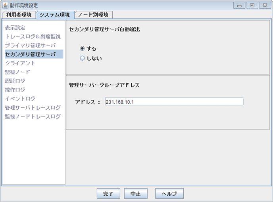Enable the する radio button

tap(83, 48)
